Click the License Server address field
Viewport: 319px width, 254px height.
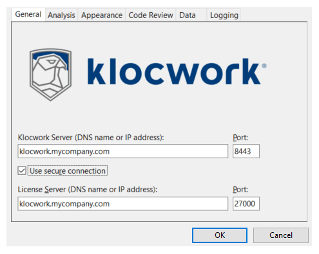123,204
